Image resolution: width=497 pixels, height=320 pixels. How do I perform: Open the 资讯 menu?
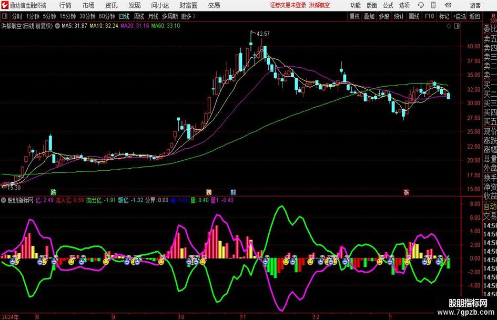click(x=111, y=5)
